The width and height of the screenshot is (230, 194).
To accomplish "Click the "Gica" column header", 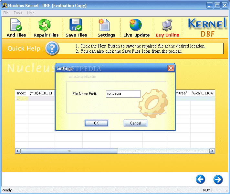I will pos(203,93).
